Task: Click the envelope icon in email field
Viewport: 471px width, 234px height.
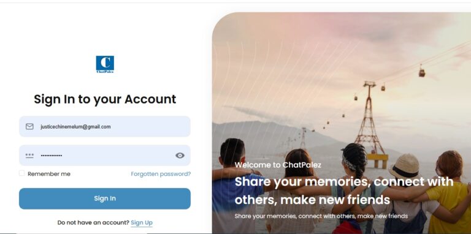Action: 29,127
